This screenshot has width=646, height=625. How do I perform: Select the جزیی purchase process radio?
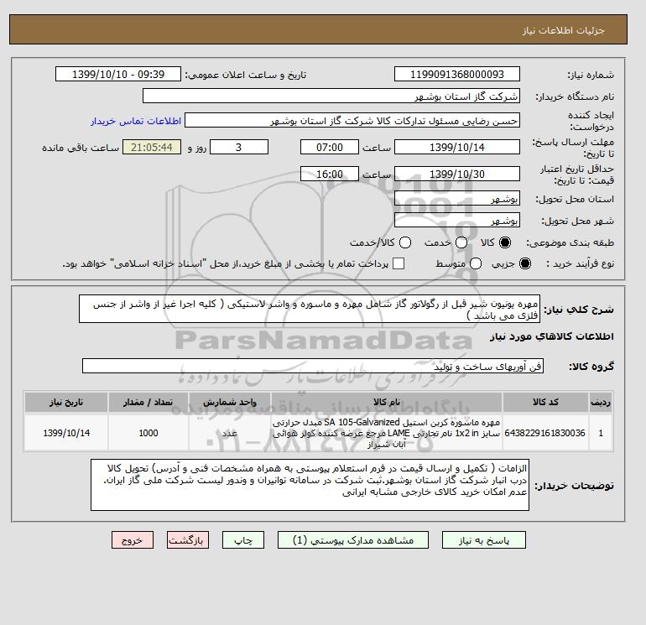(525, 263)
